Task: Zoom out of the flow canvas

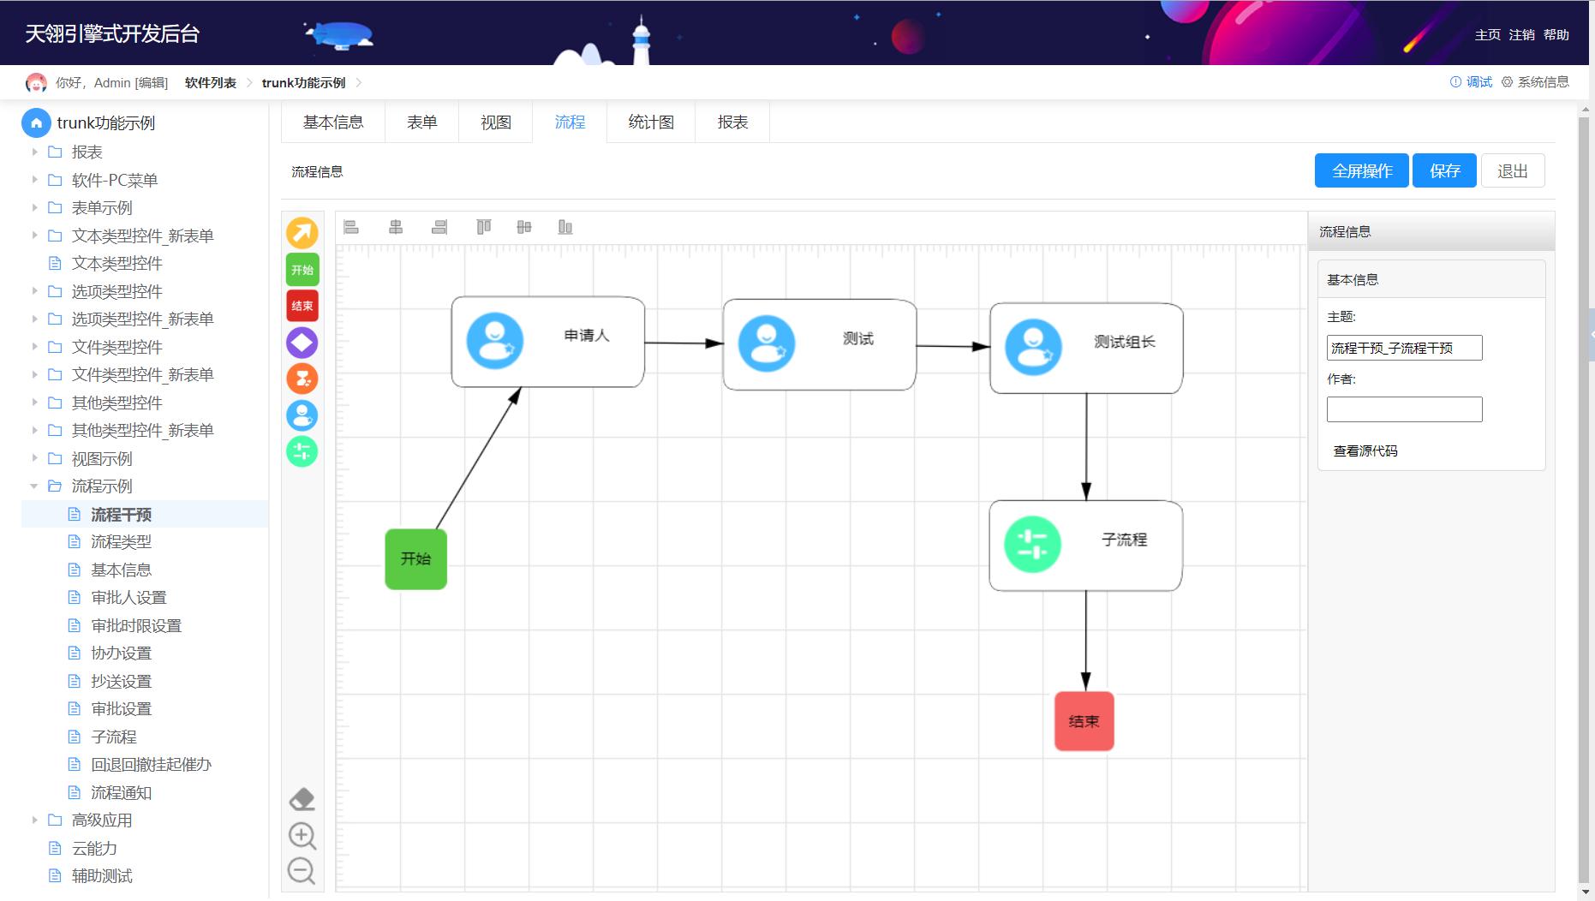Action: (x=302, y=871)
